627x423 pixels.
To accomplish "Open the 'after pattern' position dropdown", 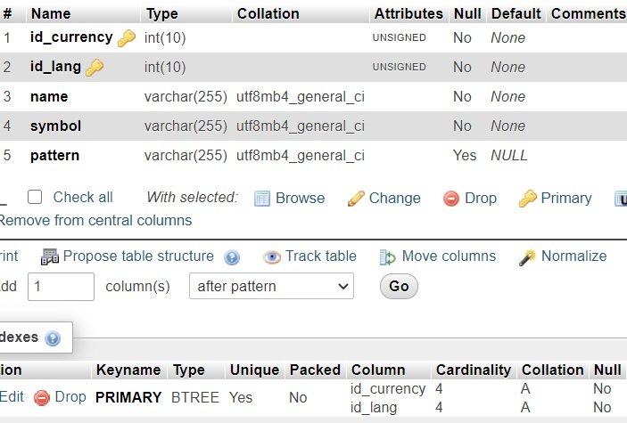I will coord(271,286).
